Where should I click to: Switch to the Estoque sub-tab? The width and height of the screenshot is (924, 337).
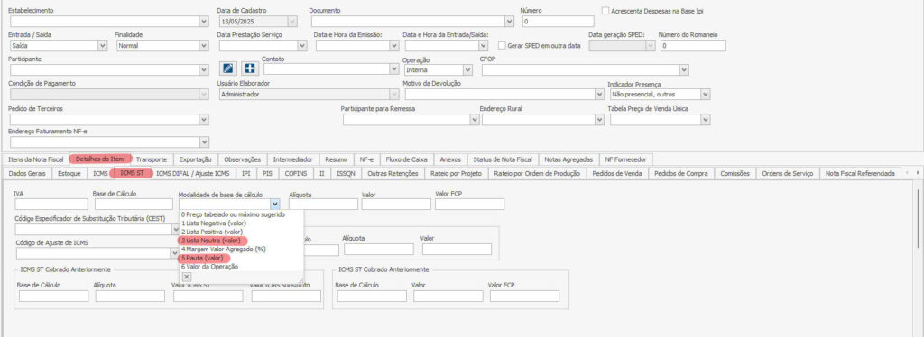[69, 174]
